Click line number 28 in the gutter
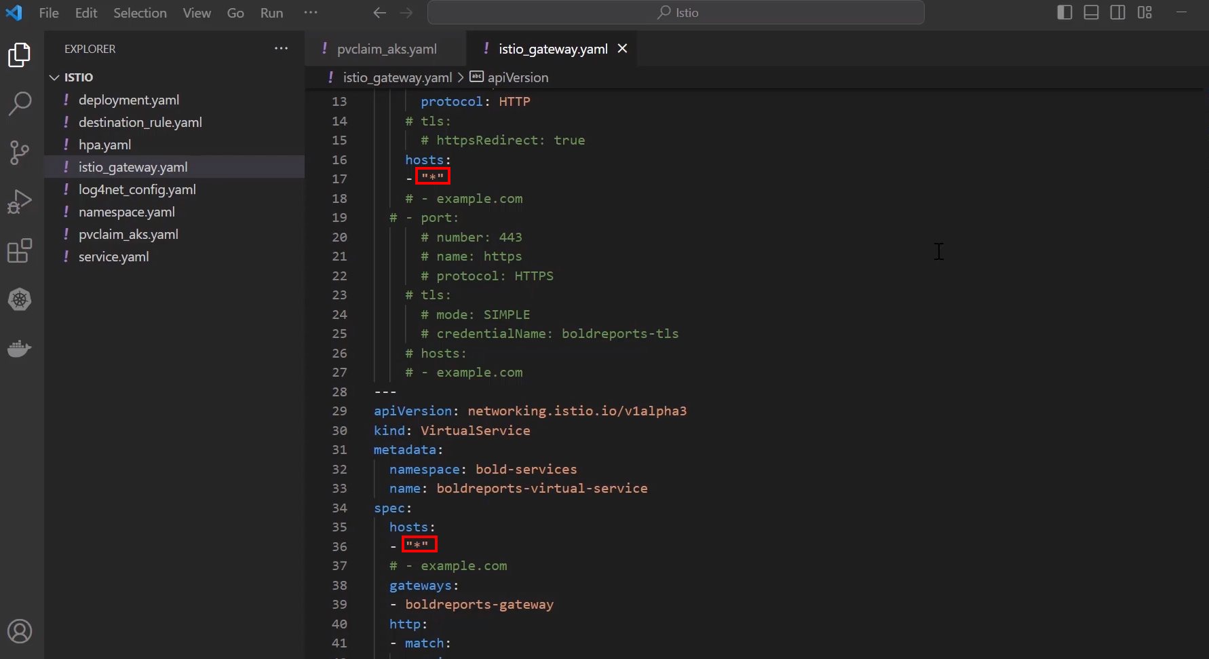The height and width of the screenshot is (659, 1209). 339,392
